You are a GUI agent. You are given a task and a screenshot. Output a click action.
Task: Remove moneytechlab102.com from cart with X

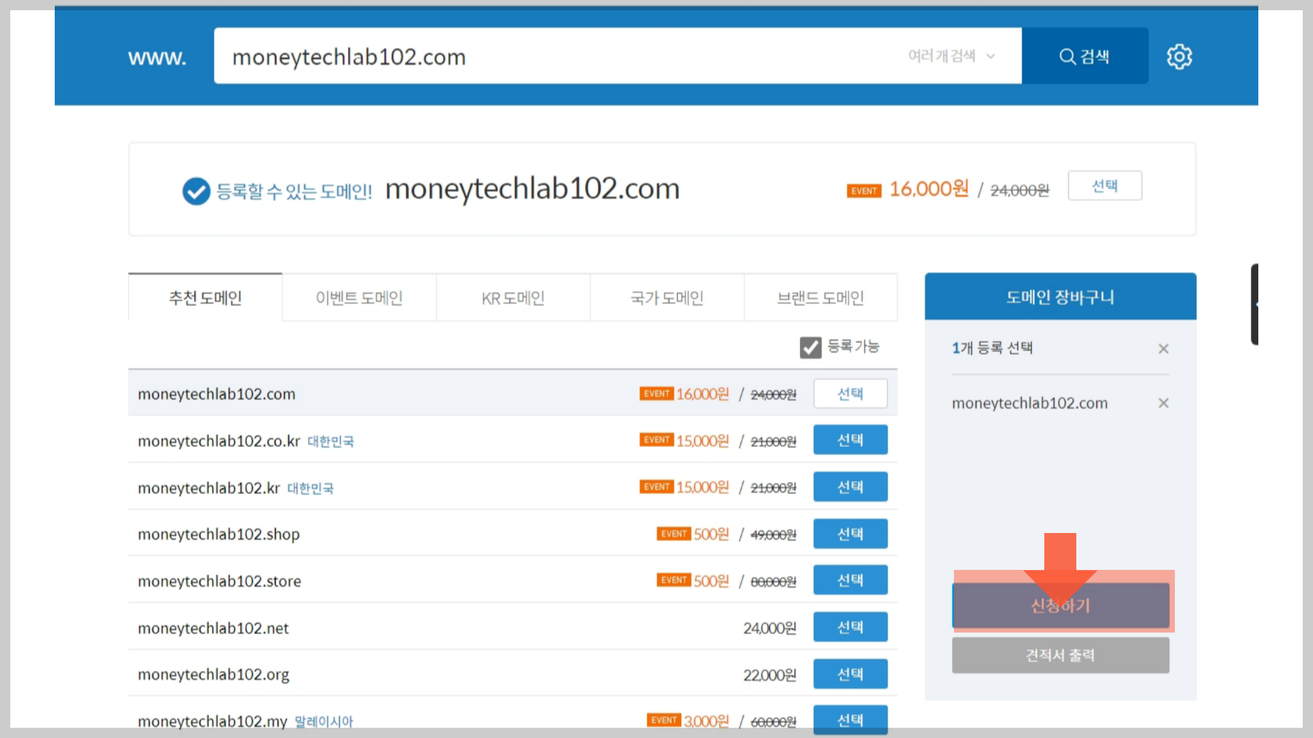[1163, 403]
